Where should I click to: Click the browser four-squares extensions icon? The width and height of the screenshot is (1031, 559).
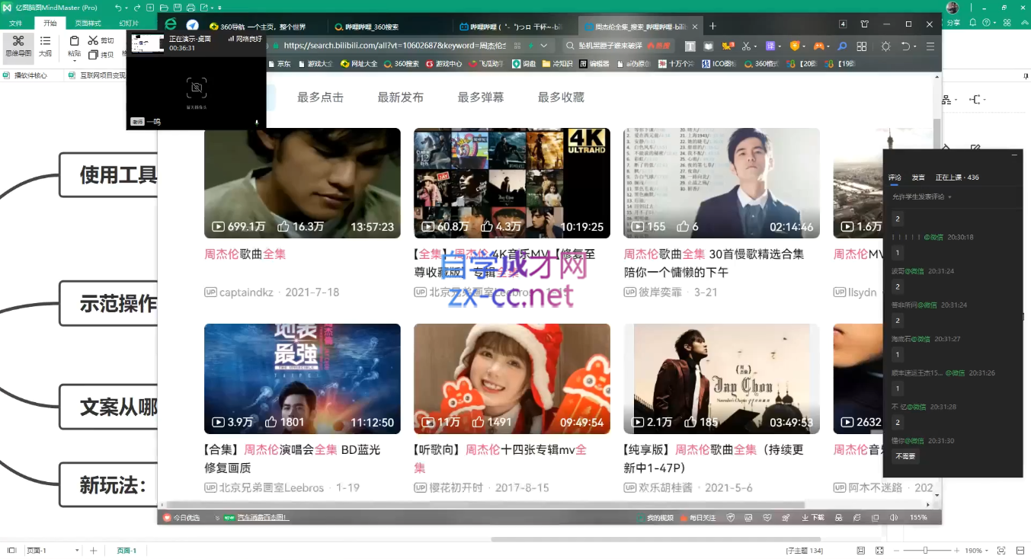(x=862, y=46)
